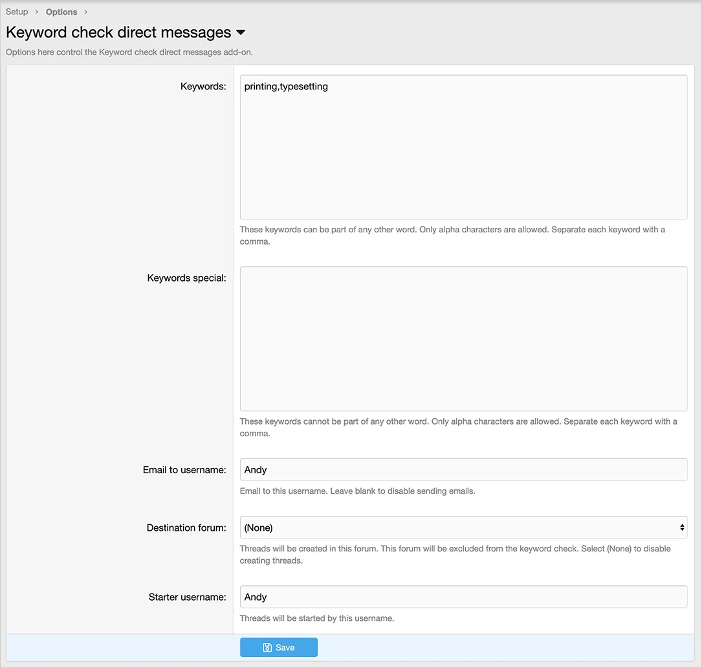Click the "Keywords:" field label
This screenshot has width=702, height=668.
pyautogui.click(x=203, y=86)
